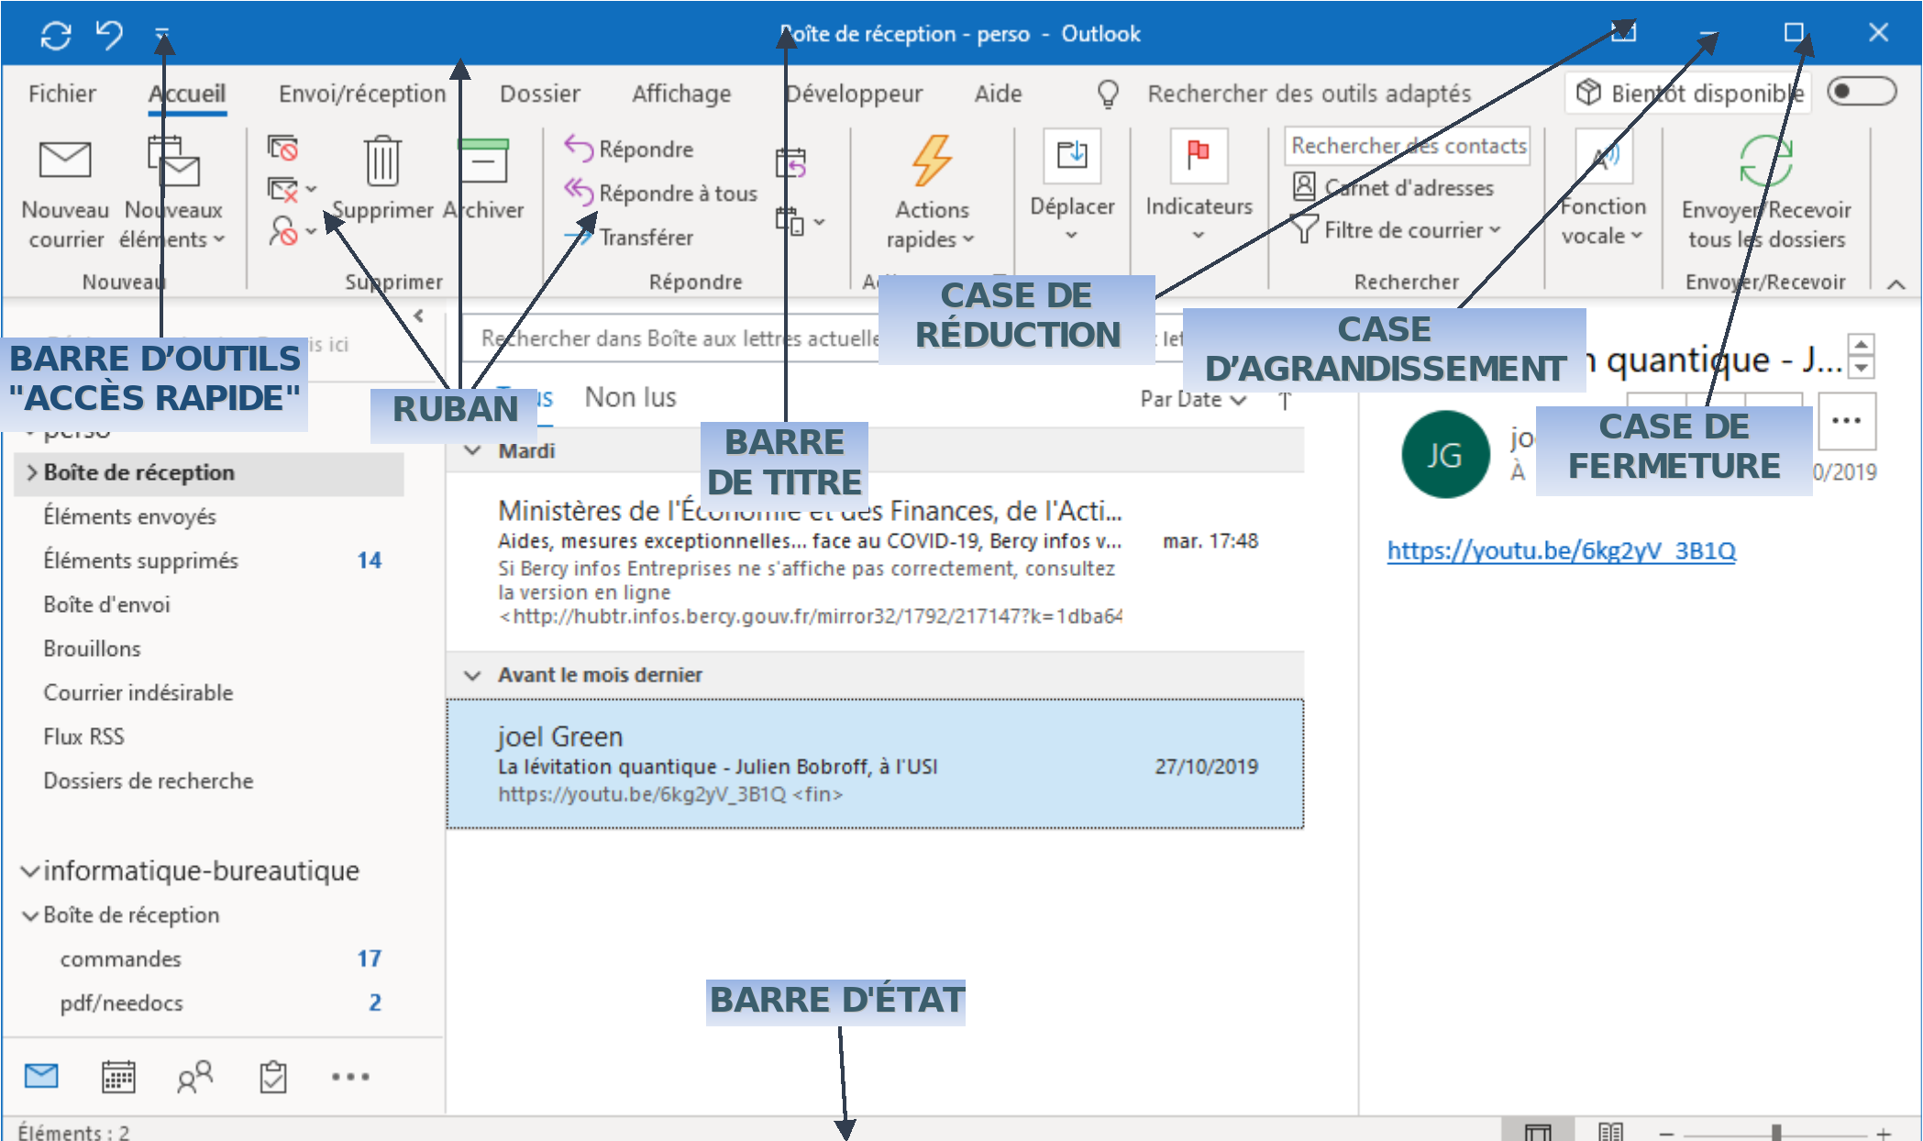Switch to People contacts icon
Screen dimensions: 1923x1141
pyautogui.click(x=195, y=1076)
